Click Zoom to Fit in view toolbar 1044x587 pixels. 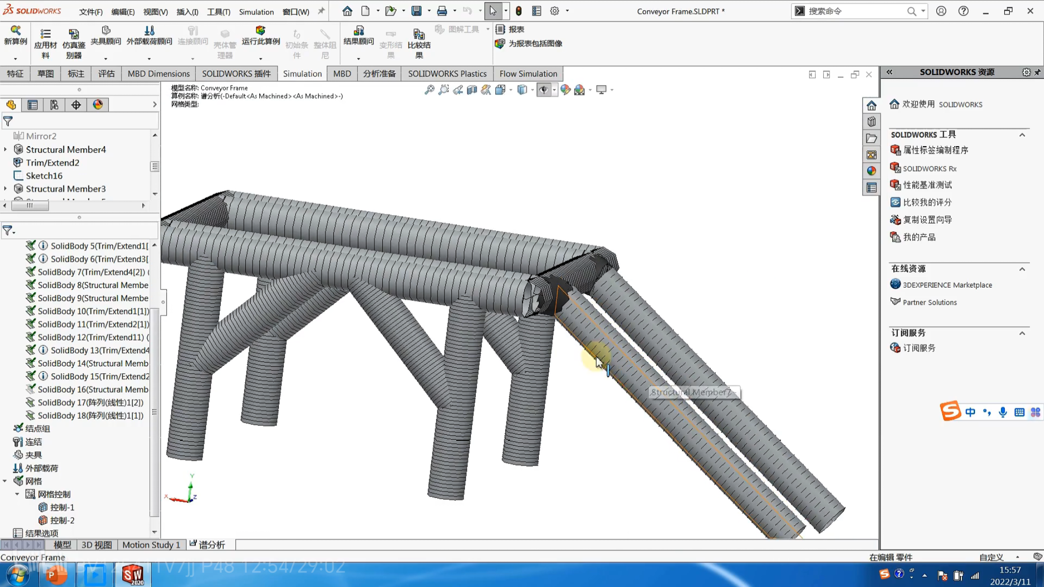click(x=429, y=90)
